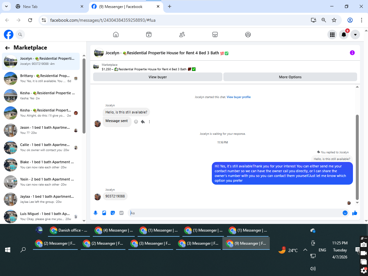Open Callie 1 bed 1 bath chat

point(41,147)
